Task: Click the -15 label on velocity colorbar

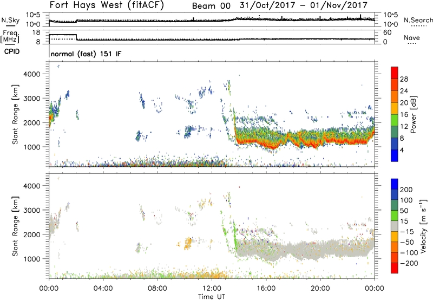Action: point(407,232)
